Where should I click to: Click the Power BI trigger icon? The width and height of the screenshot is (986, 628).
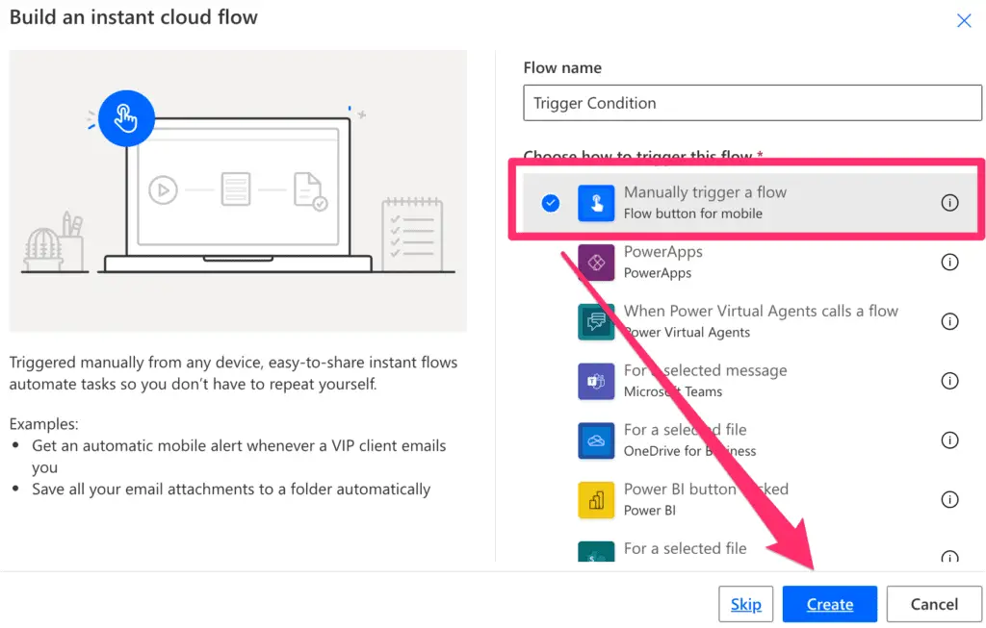click(x=596, y=499)
